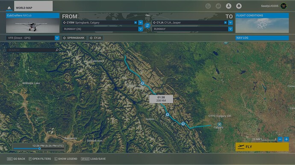Screen dimensions: 295x165
Task: Expand the Runway (26) dropdown
Action: pos(141,29)
